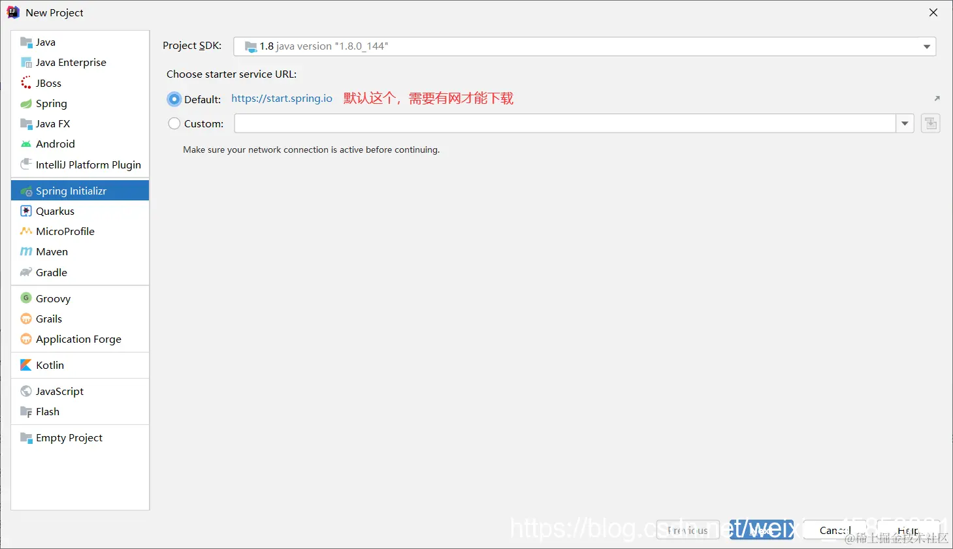Click the custom URL history button icon
Screen dimensions: 953x549
coord(931,123)
